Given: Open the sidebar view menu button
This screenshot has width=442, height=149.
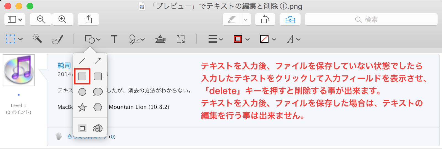Looking at the screenshot, I should point(15,19).
